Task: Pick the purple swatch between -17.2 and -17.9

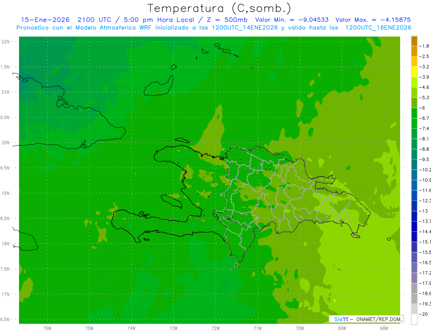Action: pos(414,278)
